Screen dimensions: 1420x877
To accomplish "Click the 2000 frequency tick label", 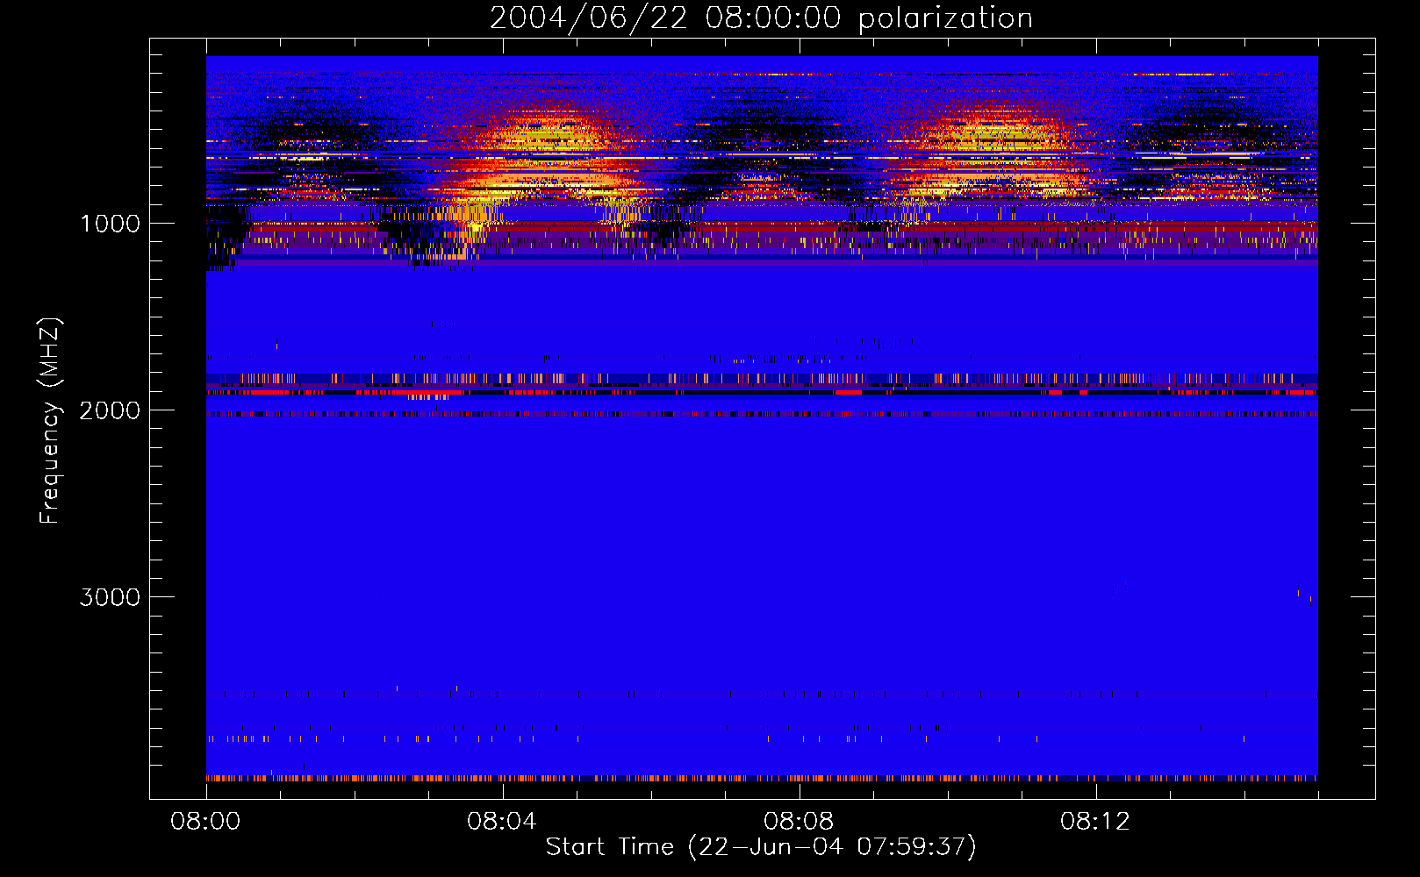I will coord(110,410).
